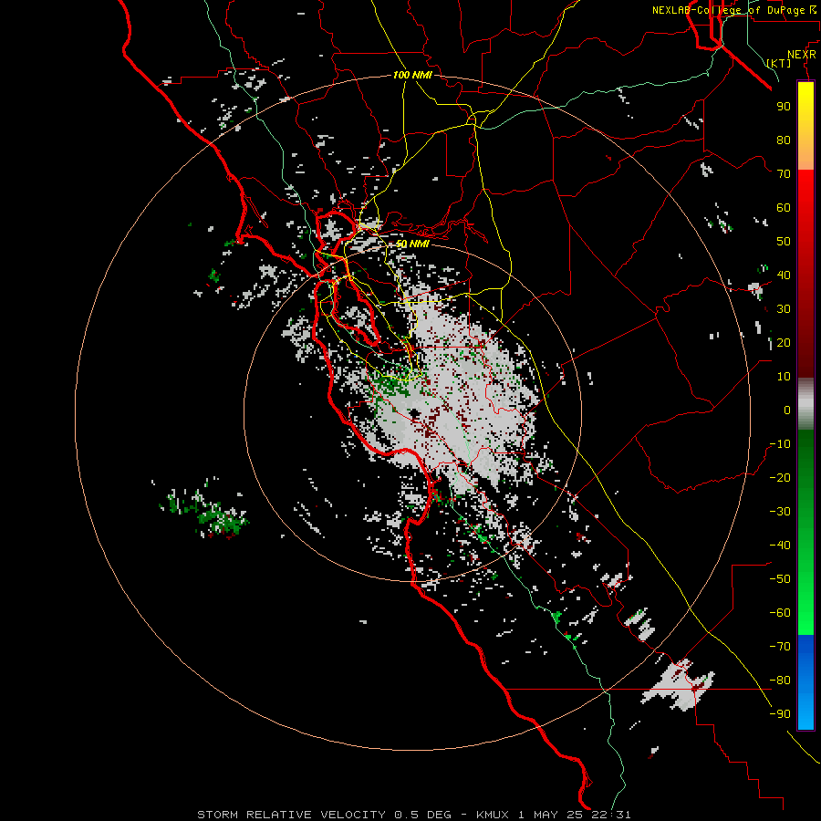
Task: Select the "50" value on velocity scale
Action: point(784,242)
